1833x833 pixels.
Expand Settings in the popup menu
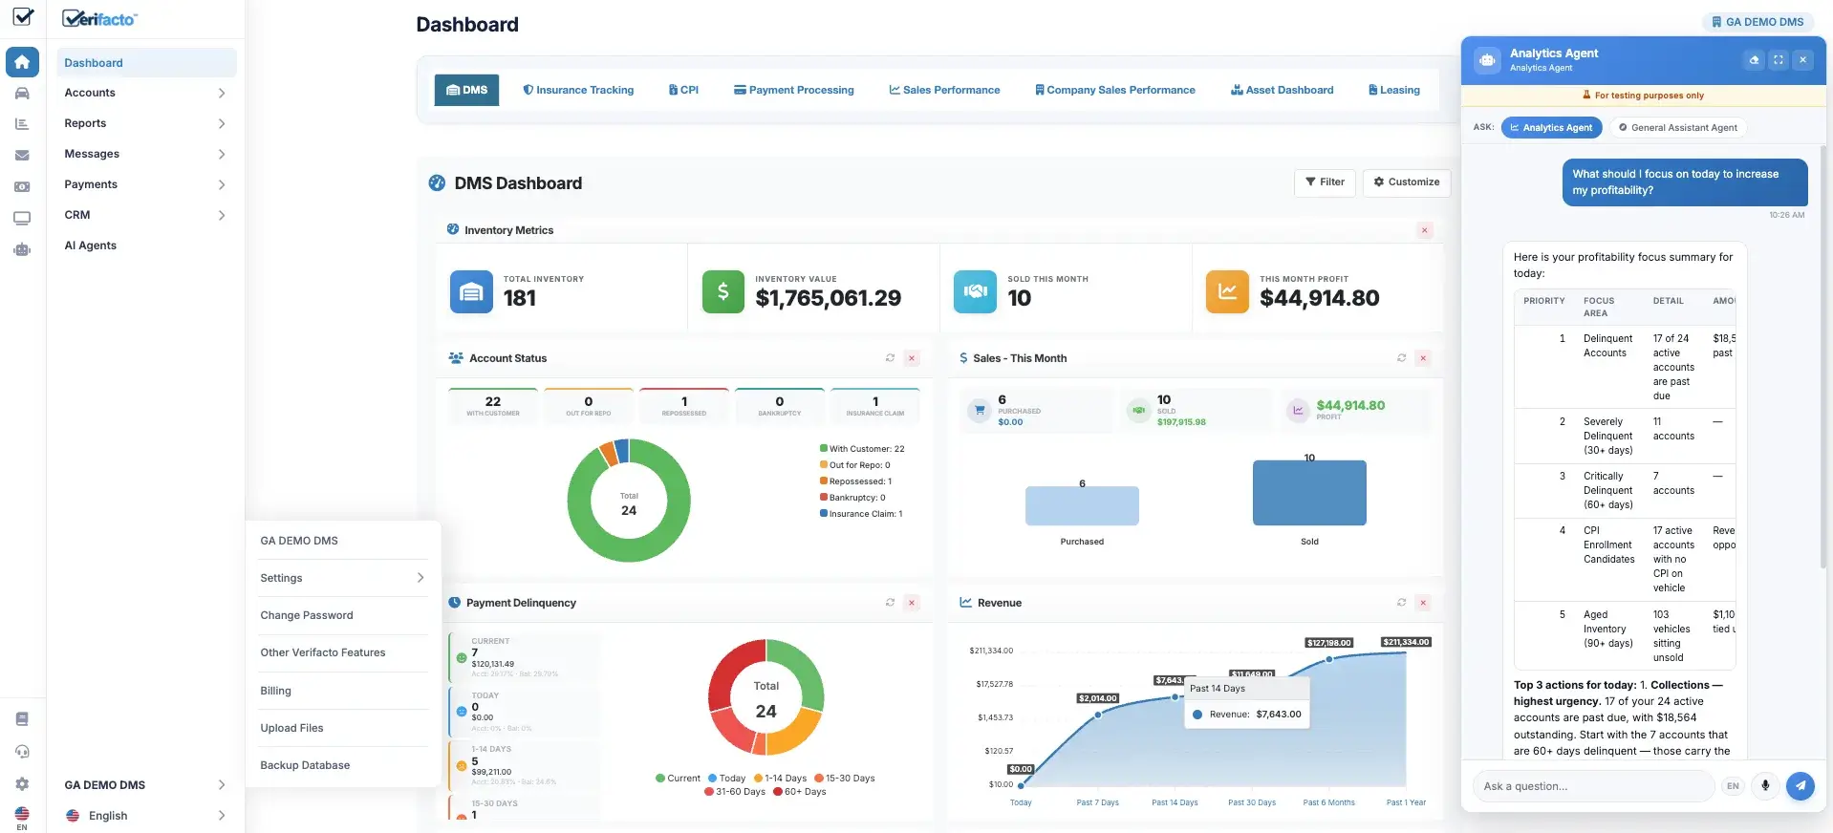(x=342, y=578)
